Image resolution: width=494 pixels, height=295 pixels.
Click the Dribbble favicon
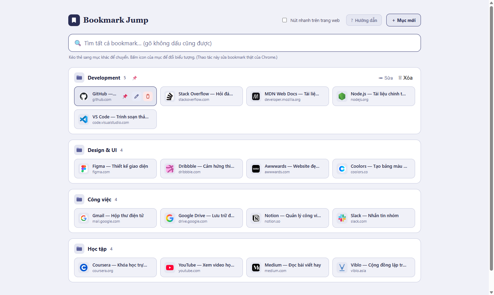coord(170,169)
